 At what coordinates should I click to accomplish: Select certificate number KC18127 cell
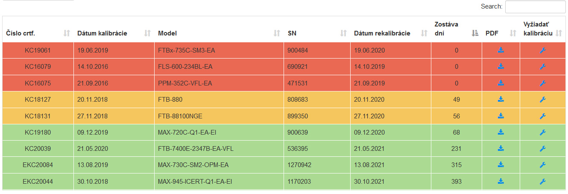coord(38,100)
